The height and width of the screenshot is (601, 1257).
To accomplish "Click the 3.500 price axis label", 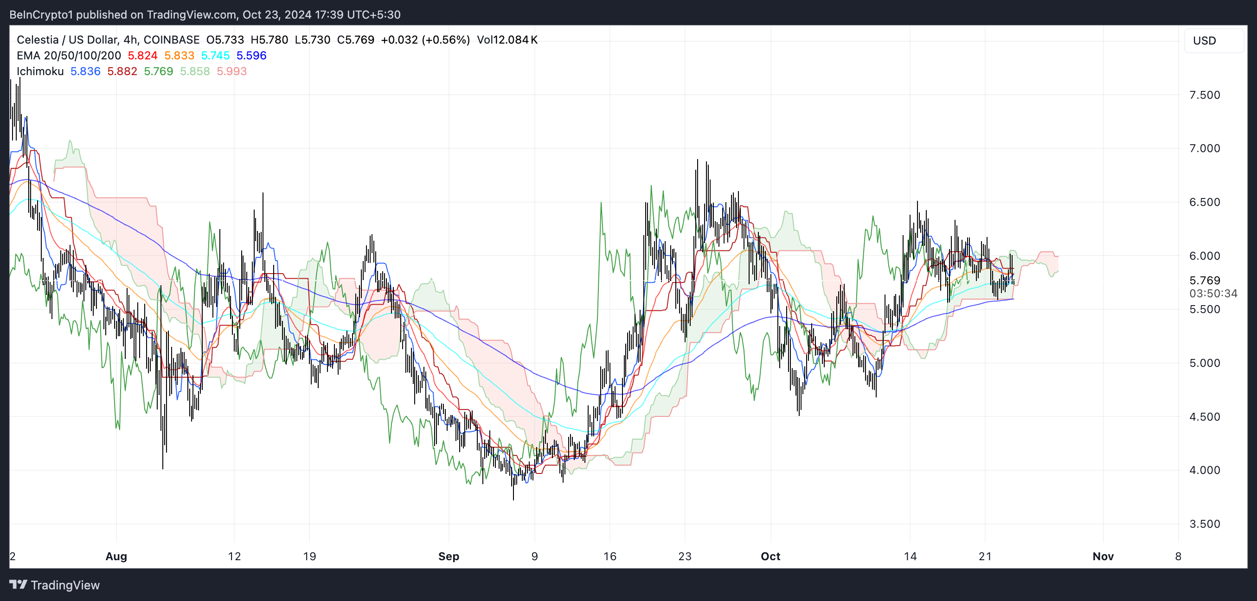I will click(x=1204, y=524).
